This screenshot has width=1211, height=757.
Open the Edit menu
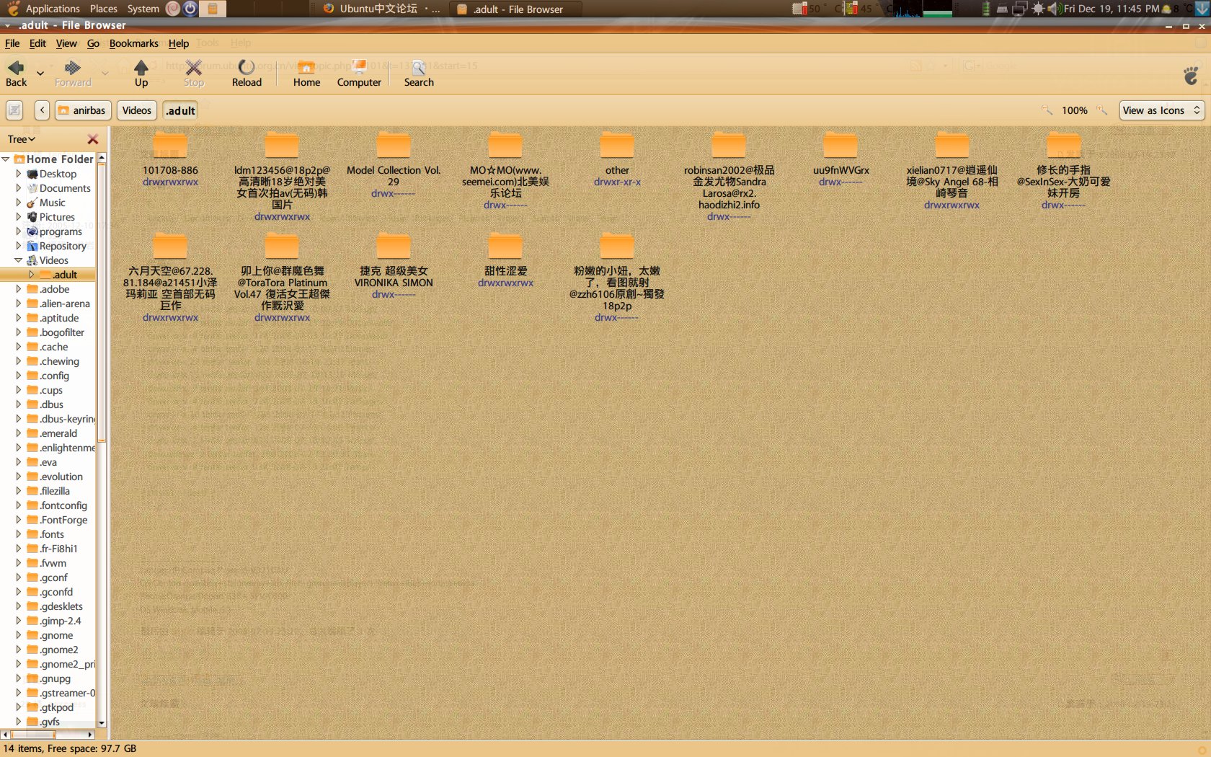click(37, 43)
